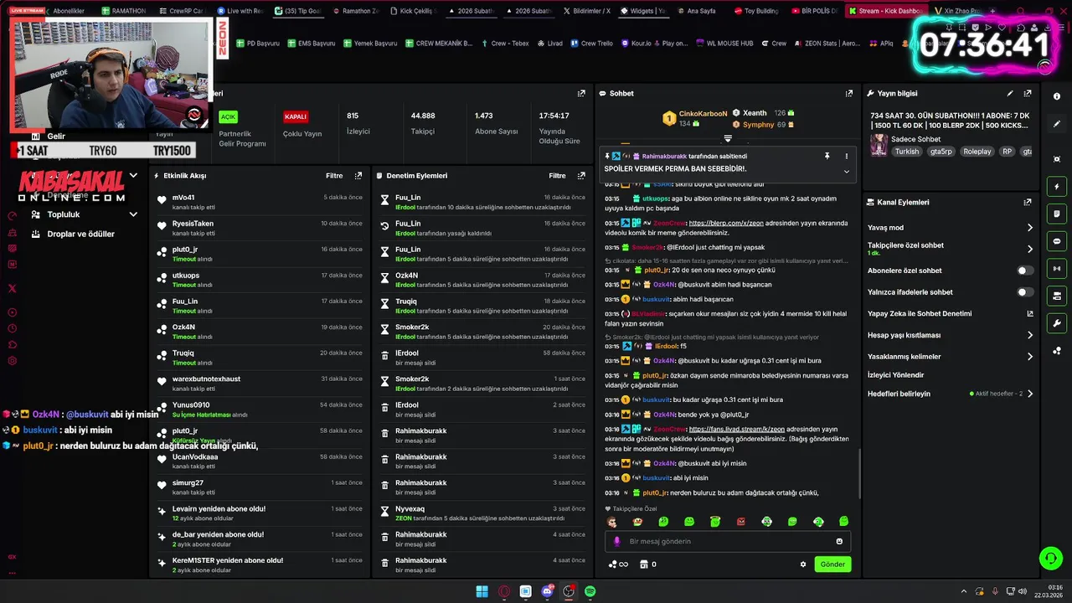This screenshot has width=1072, height=603.
Task: Click the chat scrollbar
Action: point(860,474)
